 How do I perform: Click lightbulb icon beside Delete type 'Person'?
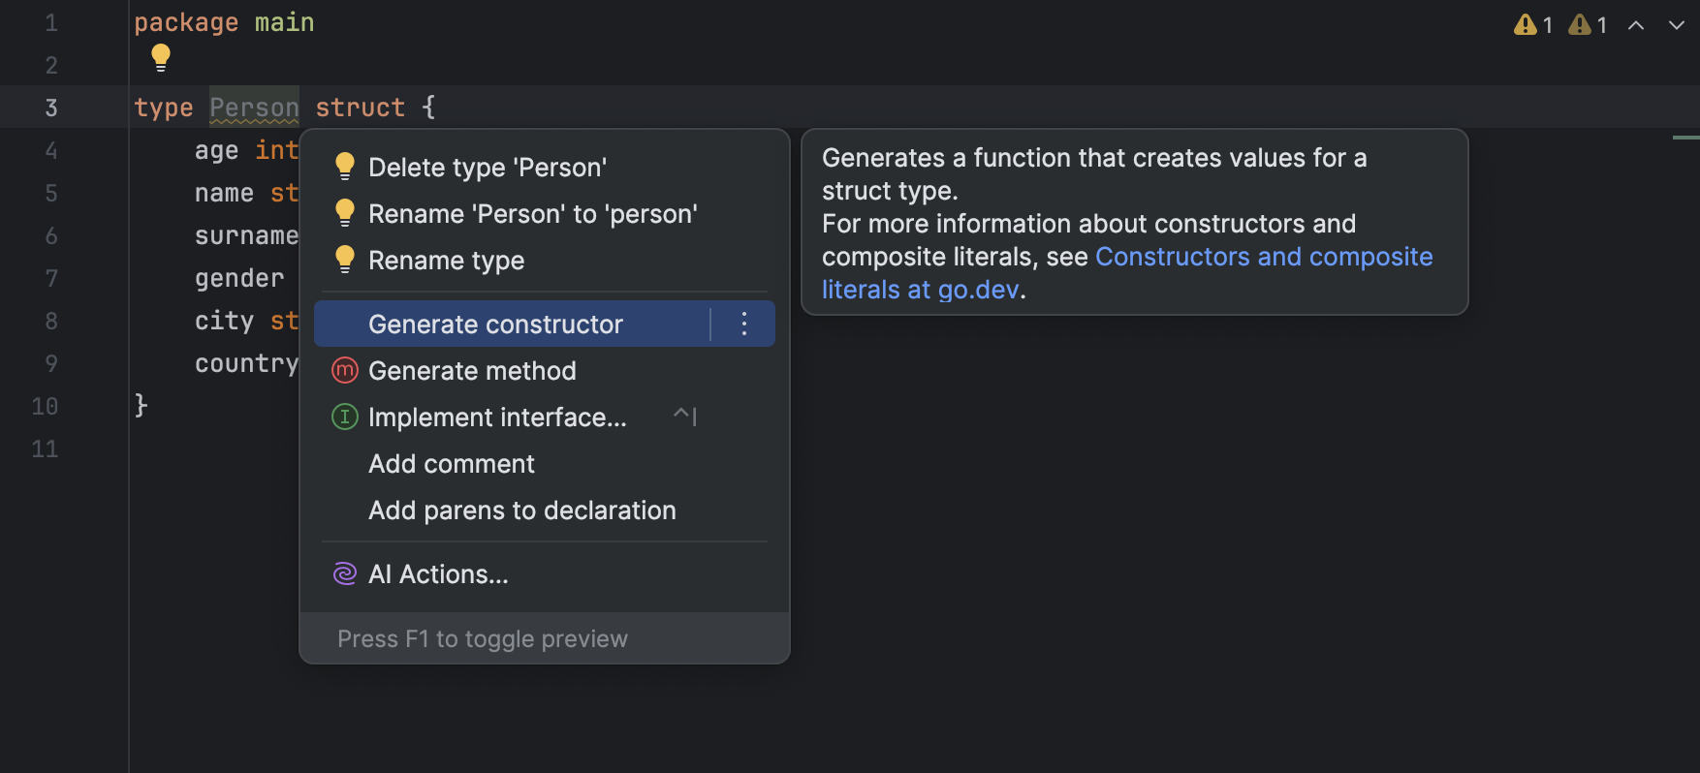pos(344,167)
